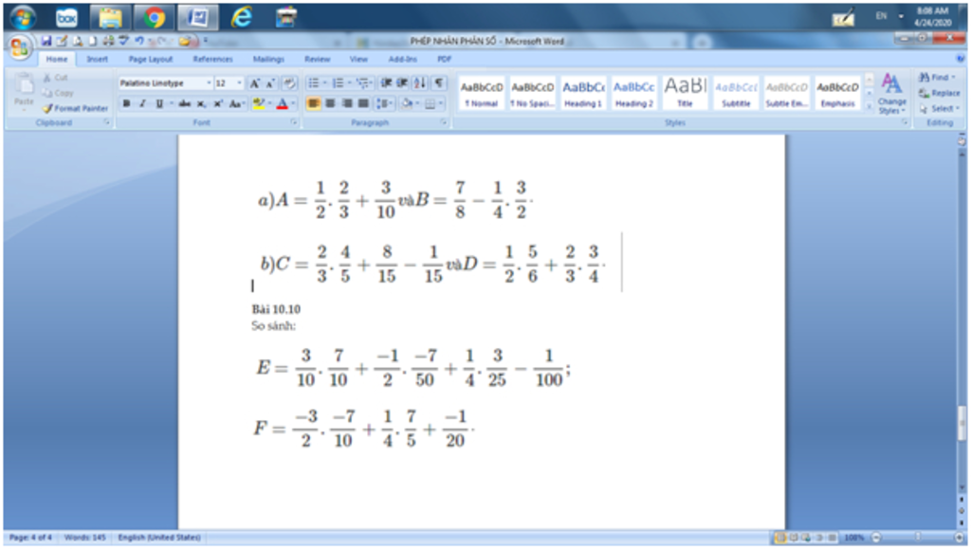
Task: Open the Review tab
Action: pyautogui.click(x=317, y=60)
